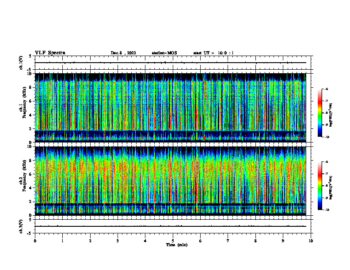The width and height of the screenshot is (350, 270).
Task: Click inside the ch.1 spectrogram panel
Action: coord(171,108)
